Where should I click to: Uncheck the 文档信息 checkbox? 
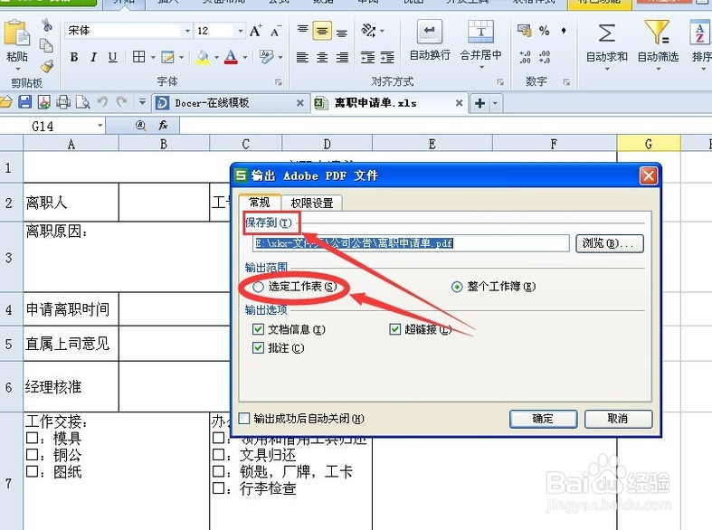click(x=258, y=329)
